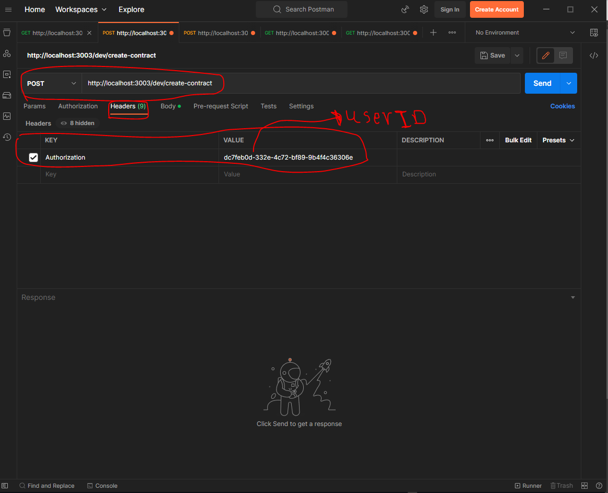The height and width of the screenshot is (493, 608).
Task: Open Mock Servers from the sidebar
Action: click(x=7, y=95)
